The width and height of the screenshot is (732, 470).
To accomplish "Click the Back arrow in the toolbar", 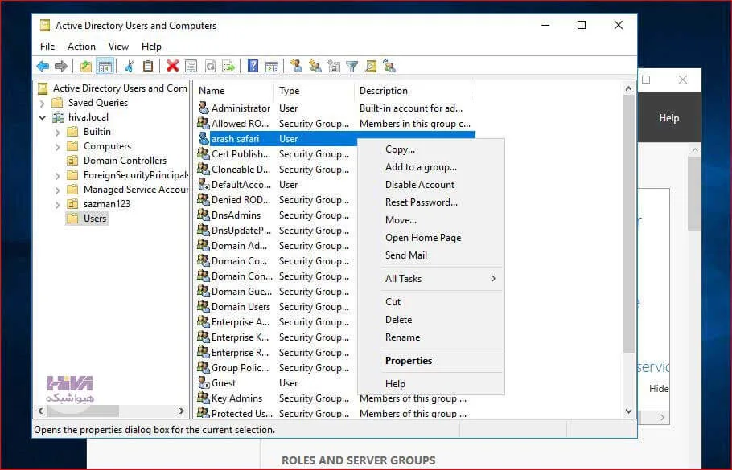I will coord(43,66).
